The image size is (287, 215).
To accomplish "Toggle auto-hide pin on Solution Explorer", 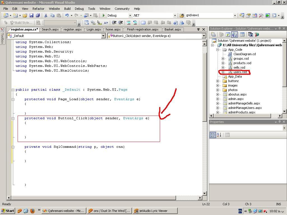I will click(x=279, y=29).
